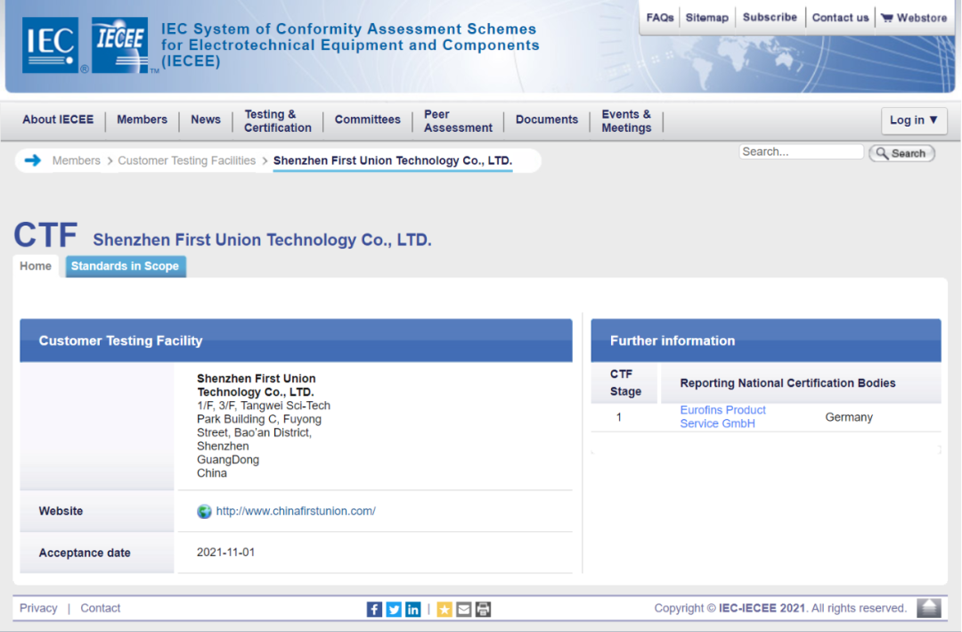
Task: Switch to the Home tab
Action: point(36,266)
